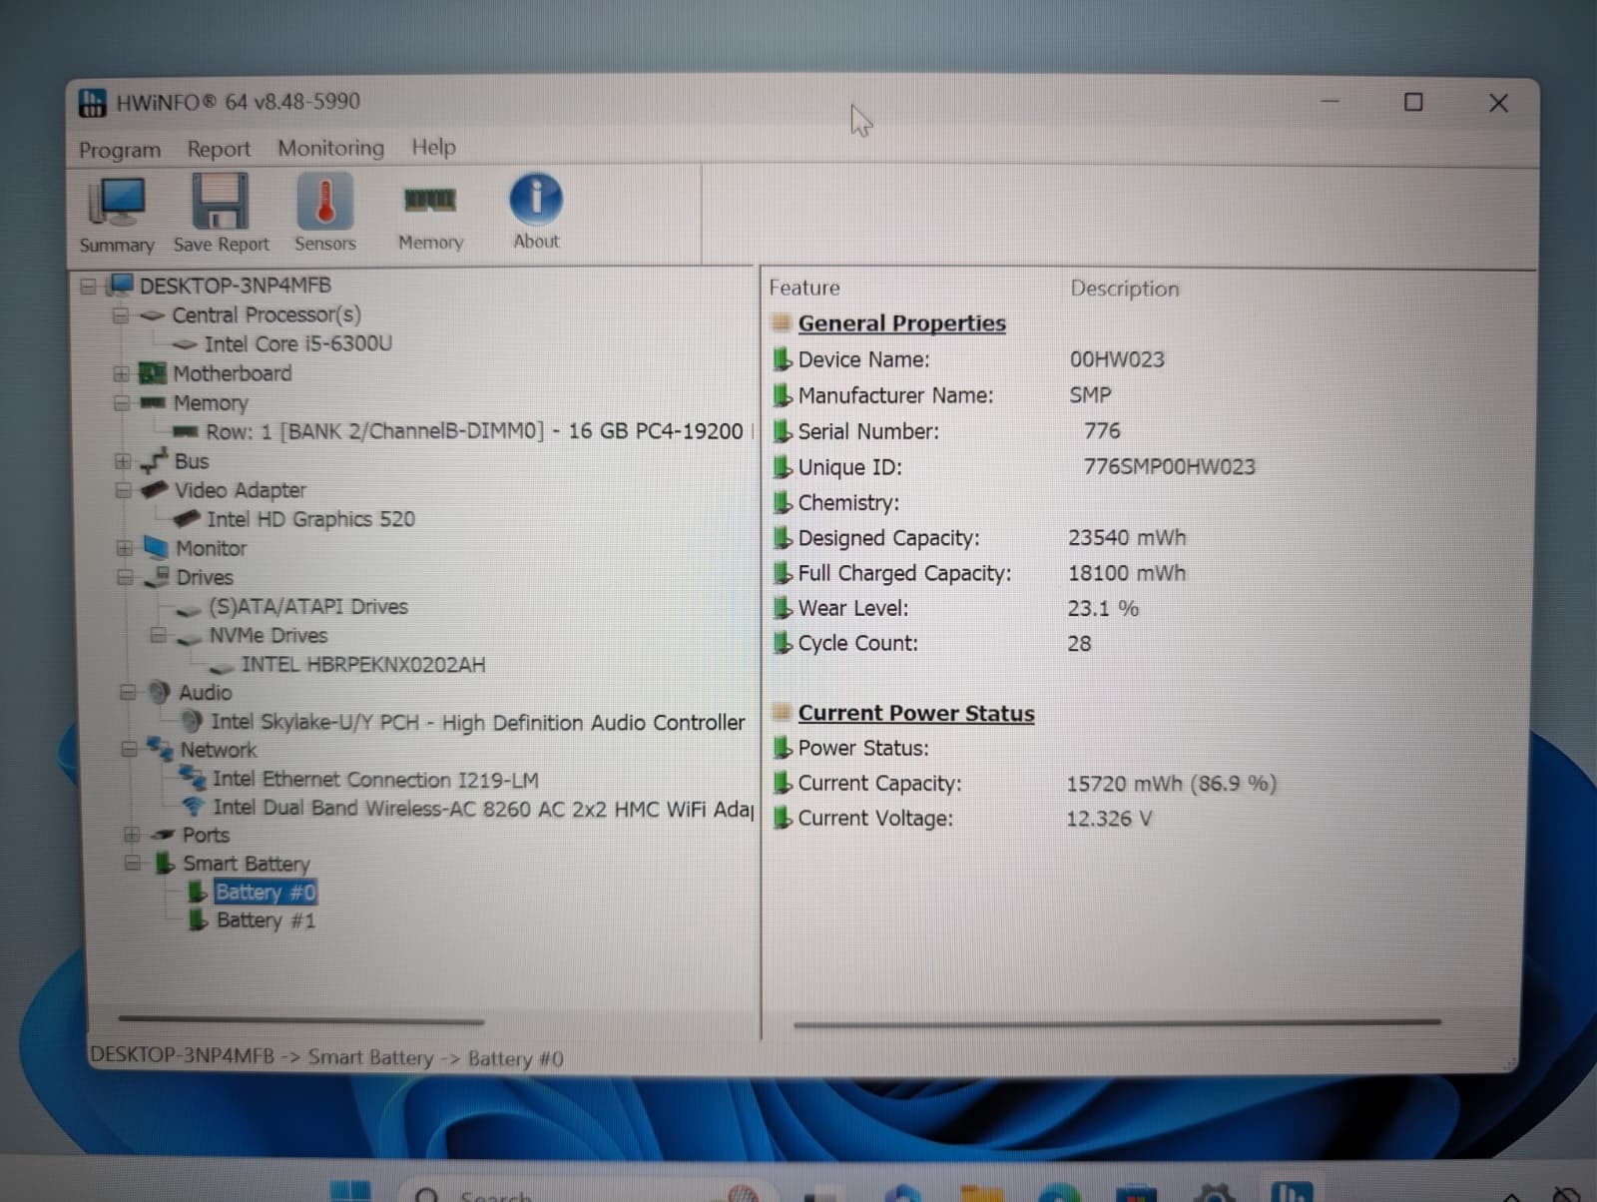This screenshot has height=1202, width=1597.
Task: Expand the Bus tree node
Action: (123, 461)
